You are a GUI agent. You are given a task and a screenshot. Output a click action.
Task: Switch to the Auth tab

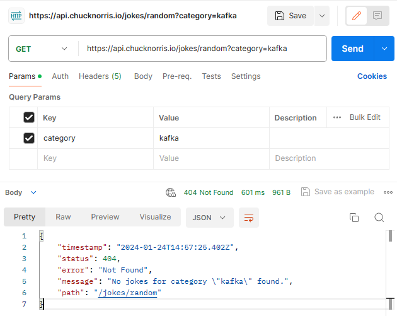click(x=60, y=76)
